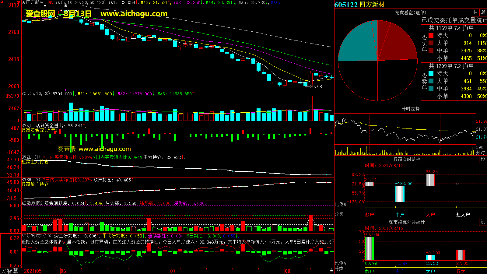Open 设 settings for 深市超赢分类统计 panel
Screen dimensions: 487x274
coord(483,222)
